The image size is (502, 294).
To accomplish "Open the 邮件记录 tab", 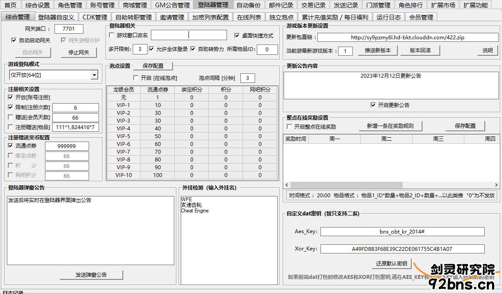I will [281, 5].
